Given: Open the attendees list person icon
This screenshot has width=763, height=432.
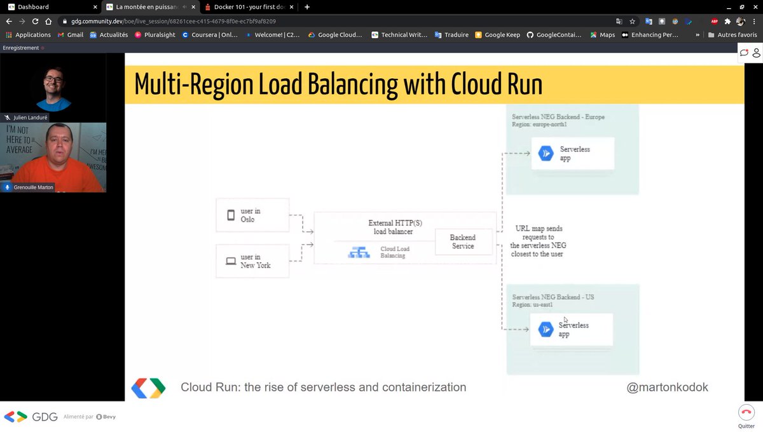Looking at the screenshot, I should point(756,53).
